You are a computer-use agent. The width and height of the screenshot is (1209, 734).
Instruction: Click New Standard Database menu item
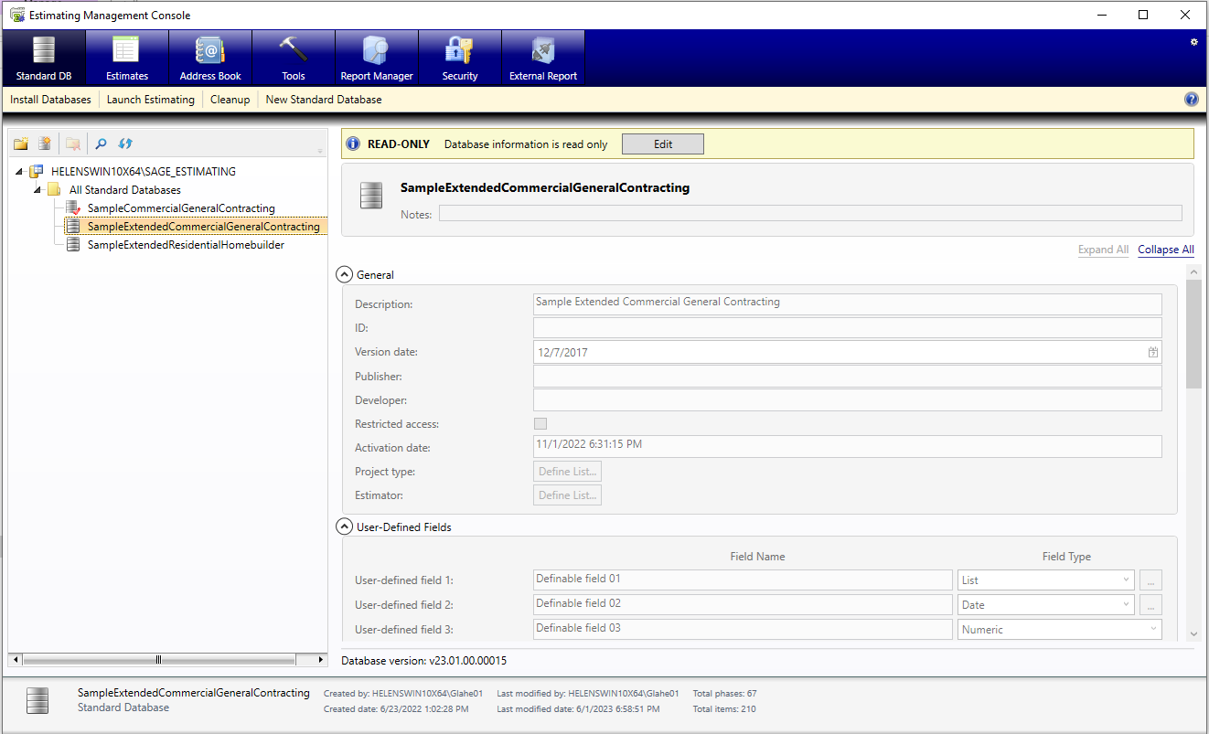click(324, 100)
